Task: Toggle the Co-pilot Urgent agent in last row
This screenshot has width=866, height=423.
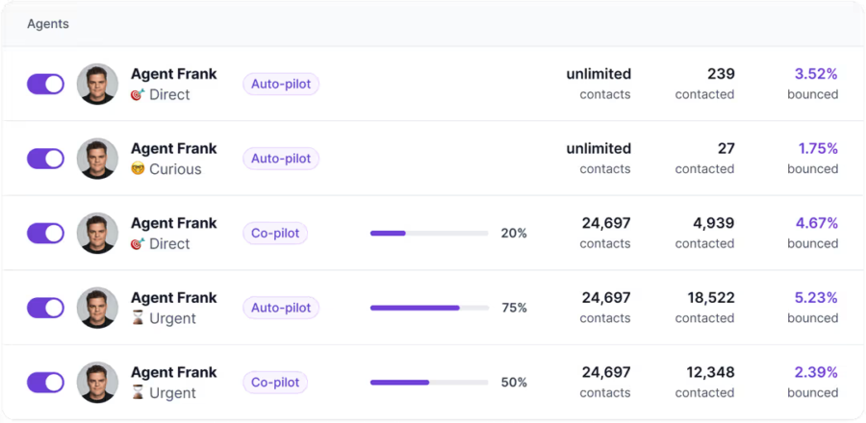Action: click(x=45, y=383)
